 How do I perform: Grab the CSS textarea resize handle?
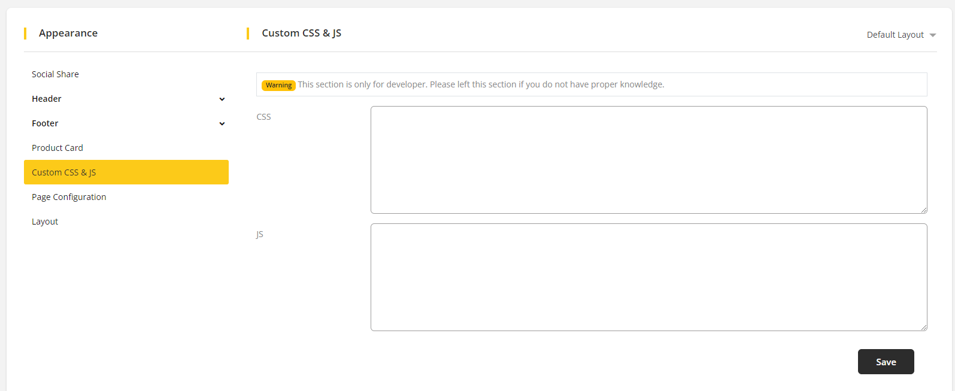coord(924,210)
